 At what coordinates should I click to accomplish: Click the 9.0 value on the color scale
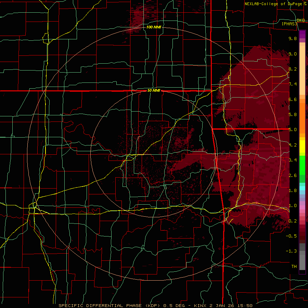click(x=293, y=54)
